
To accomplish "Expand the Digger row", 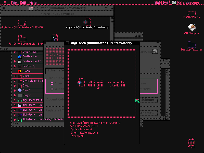I will 15,95.
